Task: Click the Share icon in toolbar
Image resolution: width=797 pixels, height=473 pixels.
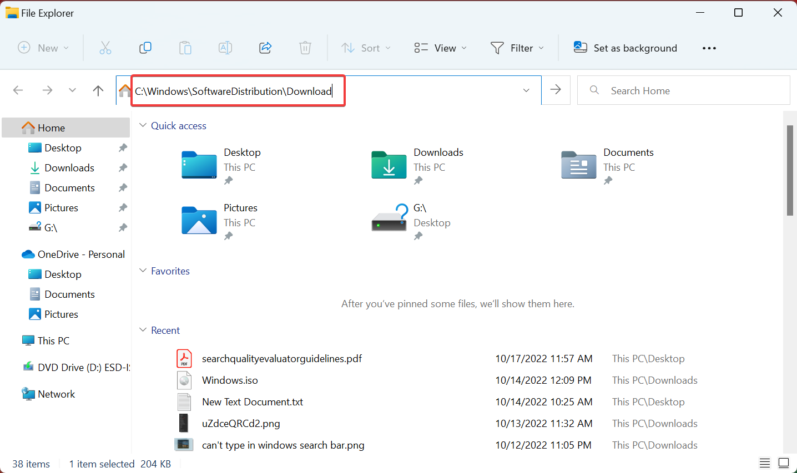Action: click(x=265, y=48)
